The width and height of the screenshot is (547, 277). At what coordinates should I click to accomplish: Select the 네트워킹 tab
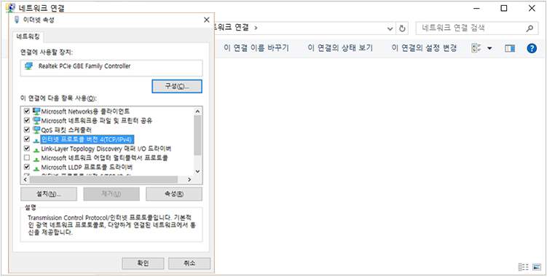point(28,37)
